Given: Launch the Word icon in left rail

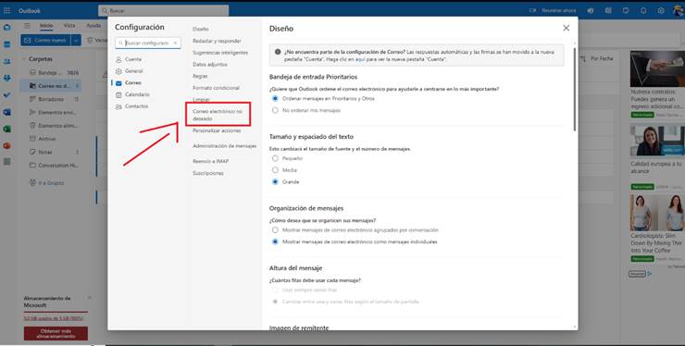Looking at the screenshot, I should (7, 112).
